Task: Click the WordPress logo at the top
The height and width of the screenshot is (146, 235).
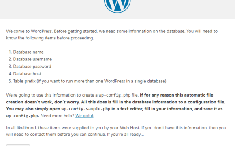Action: (117, 6)
